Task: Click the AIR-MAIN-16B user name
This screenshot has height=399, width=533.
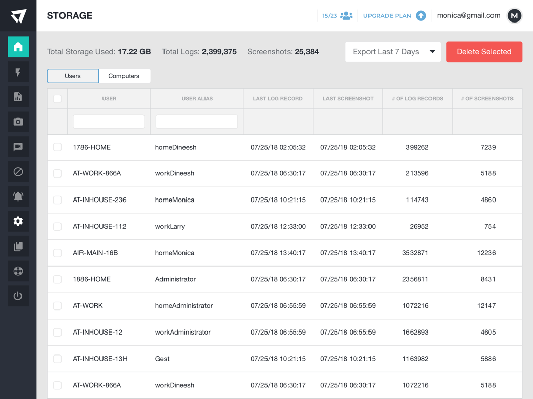Action: click(x=95, y=253)
